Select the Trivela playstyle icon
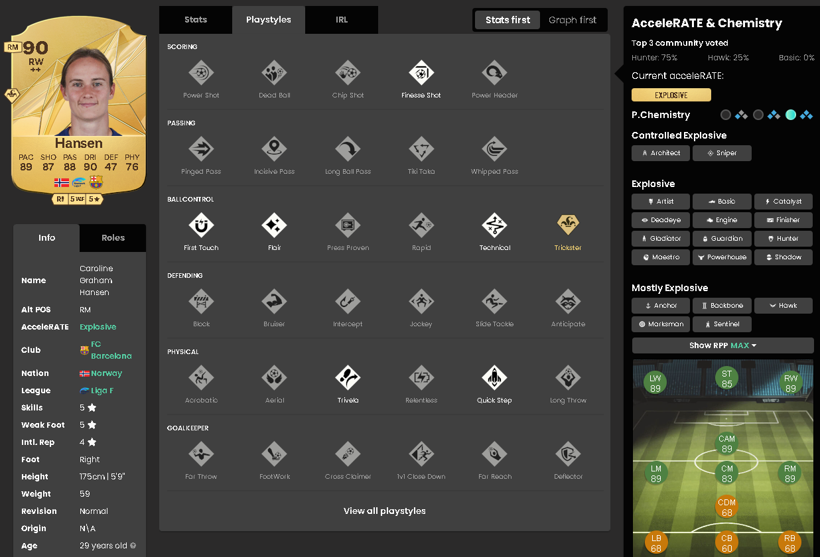 (x=348, y=378)
